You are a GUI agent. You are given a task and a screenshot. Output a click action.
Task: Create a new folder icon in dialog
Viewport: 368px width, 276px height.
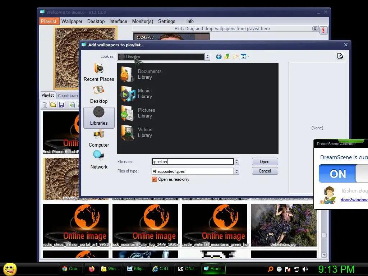(x=235, y=56)
